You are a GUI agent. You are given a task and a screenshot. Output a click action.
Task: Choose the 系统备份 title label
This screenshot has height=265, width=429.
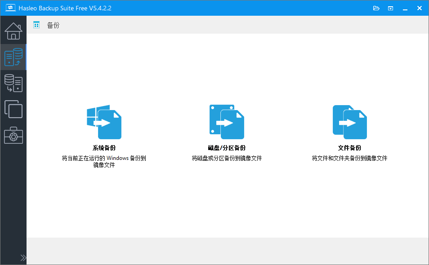[x=104, y=148]
